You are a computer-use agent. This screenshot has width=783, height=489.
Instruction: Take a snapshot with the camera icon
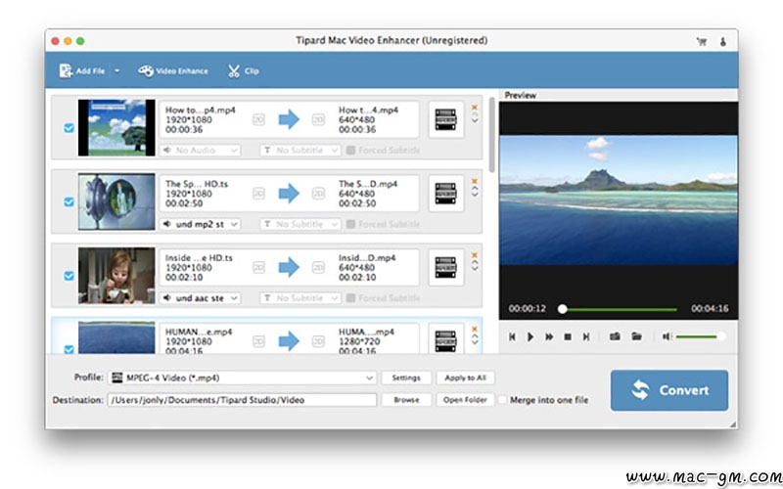pos(615,336)
